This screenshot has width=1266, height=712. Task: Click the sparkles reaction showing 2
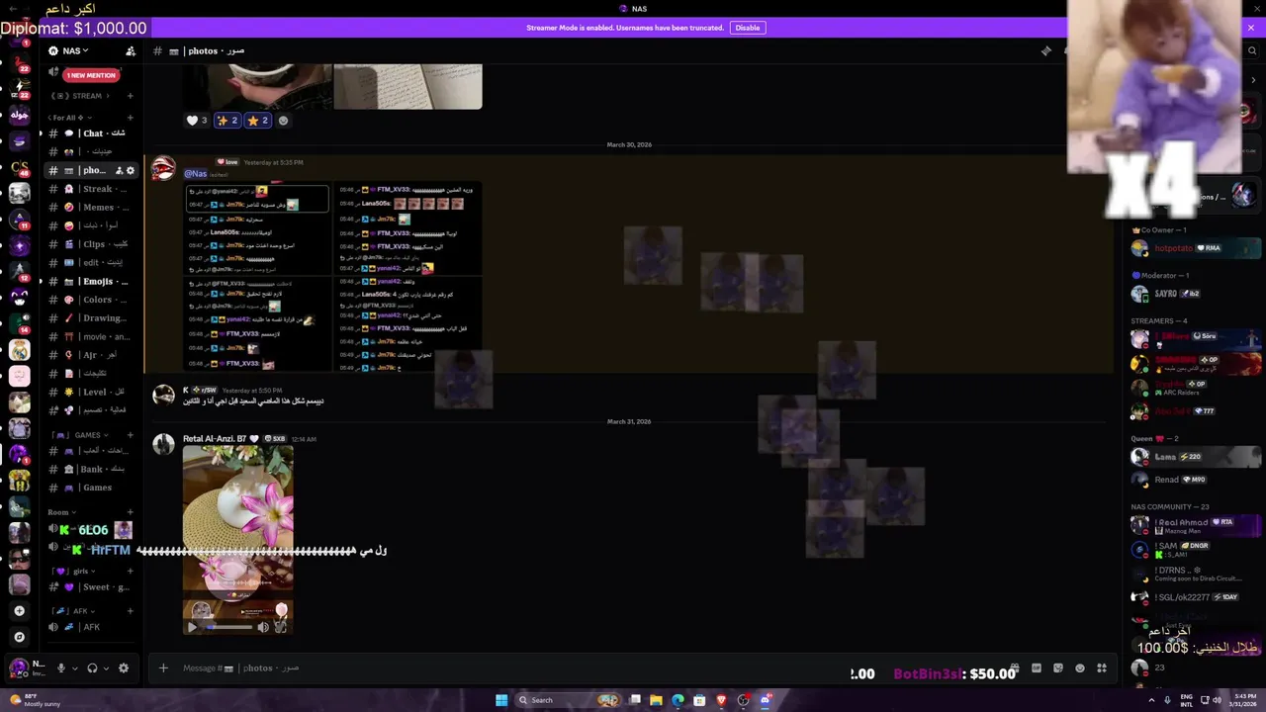227,121
